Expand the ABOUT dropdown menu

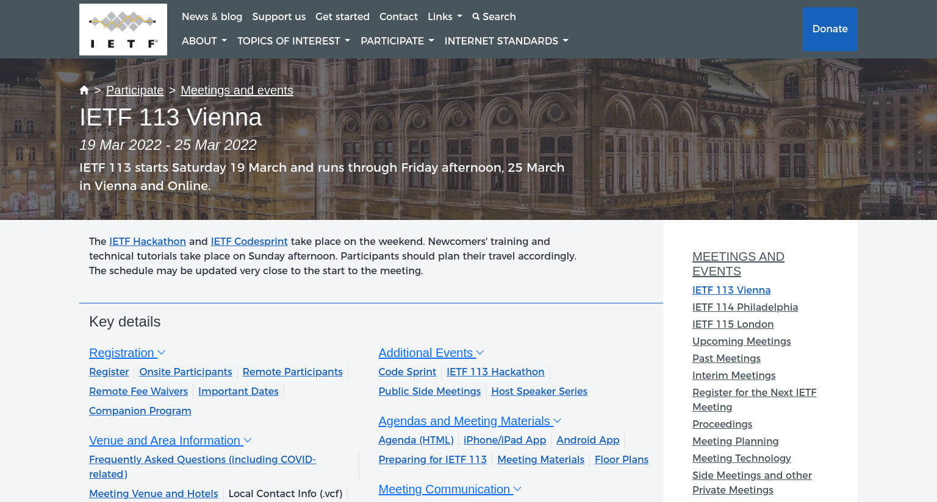point(204,41)
